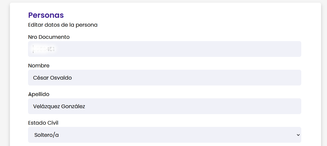The height and width of the screenshot is (146, 327).
Task: Click the "Personas" page heading
Action: point(46,15)
